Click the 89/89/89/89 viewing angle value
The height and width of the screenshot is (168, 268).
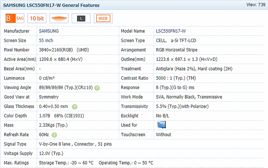(x=66, y=88)
